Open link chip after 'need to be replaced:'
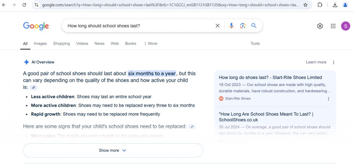354x165 pixels. (192, 127)
